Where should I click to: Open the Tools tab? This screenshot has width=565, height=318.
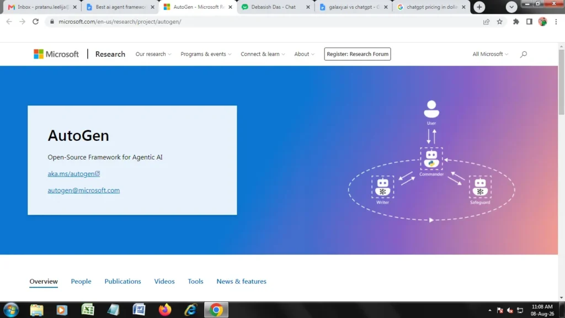point(195,281)
